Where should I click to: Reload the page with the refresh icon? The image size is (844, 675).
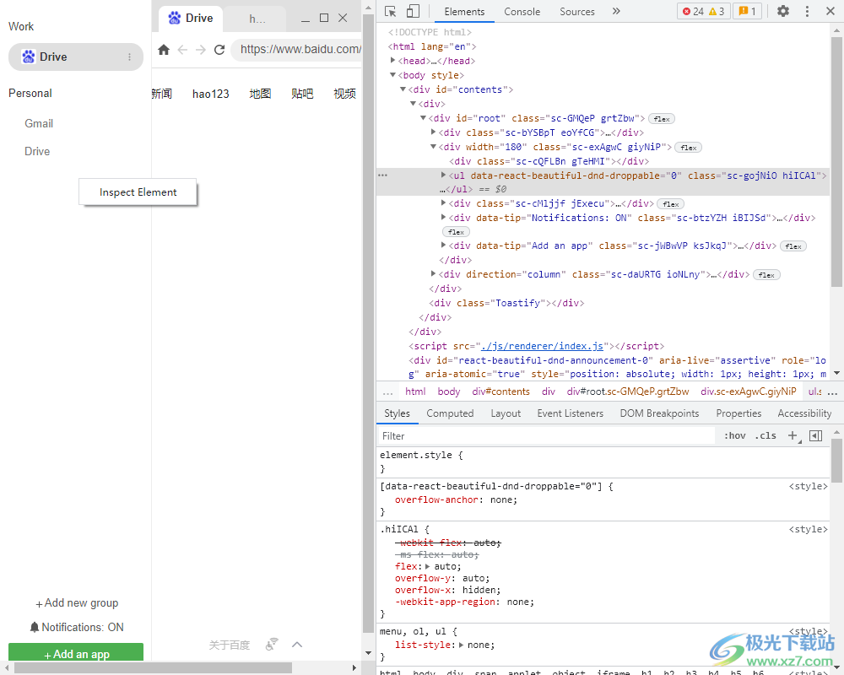coord(219,50)
